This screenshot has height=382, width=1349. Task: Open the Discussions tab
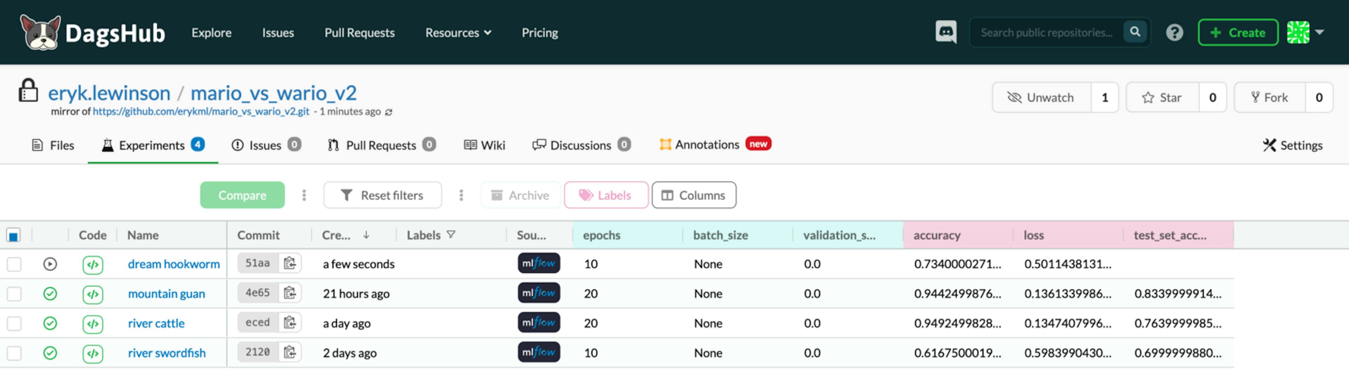tap(581, 145)
